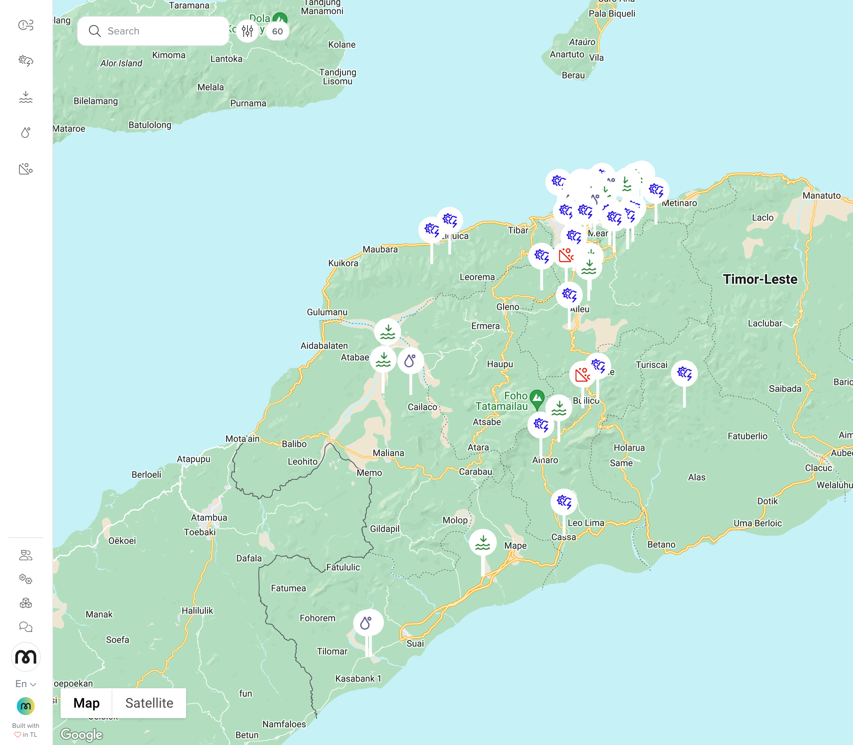This screenshot has width=853, height=745.
Task: Switch to Satellite map view
Action: (149, 703)
